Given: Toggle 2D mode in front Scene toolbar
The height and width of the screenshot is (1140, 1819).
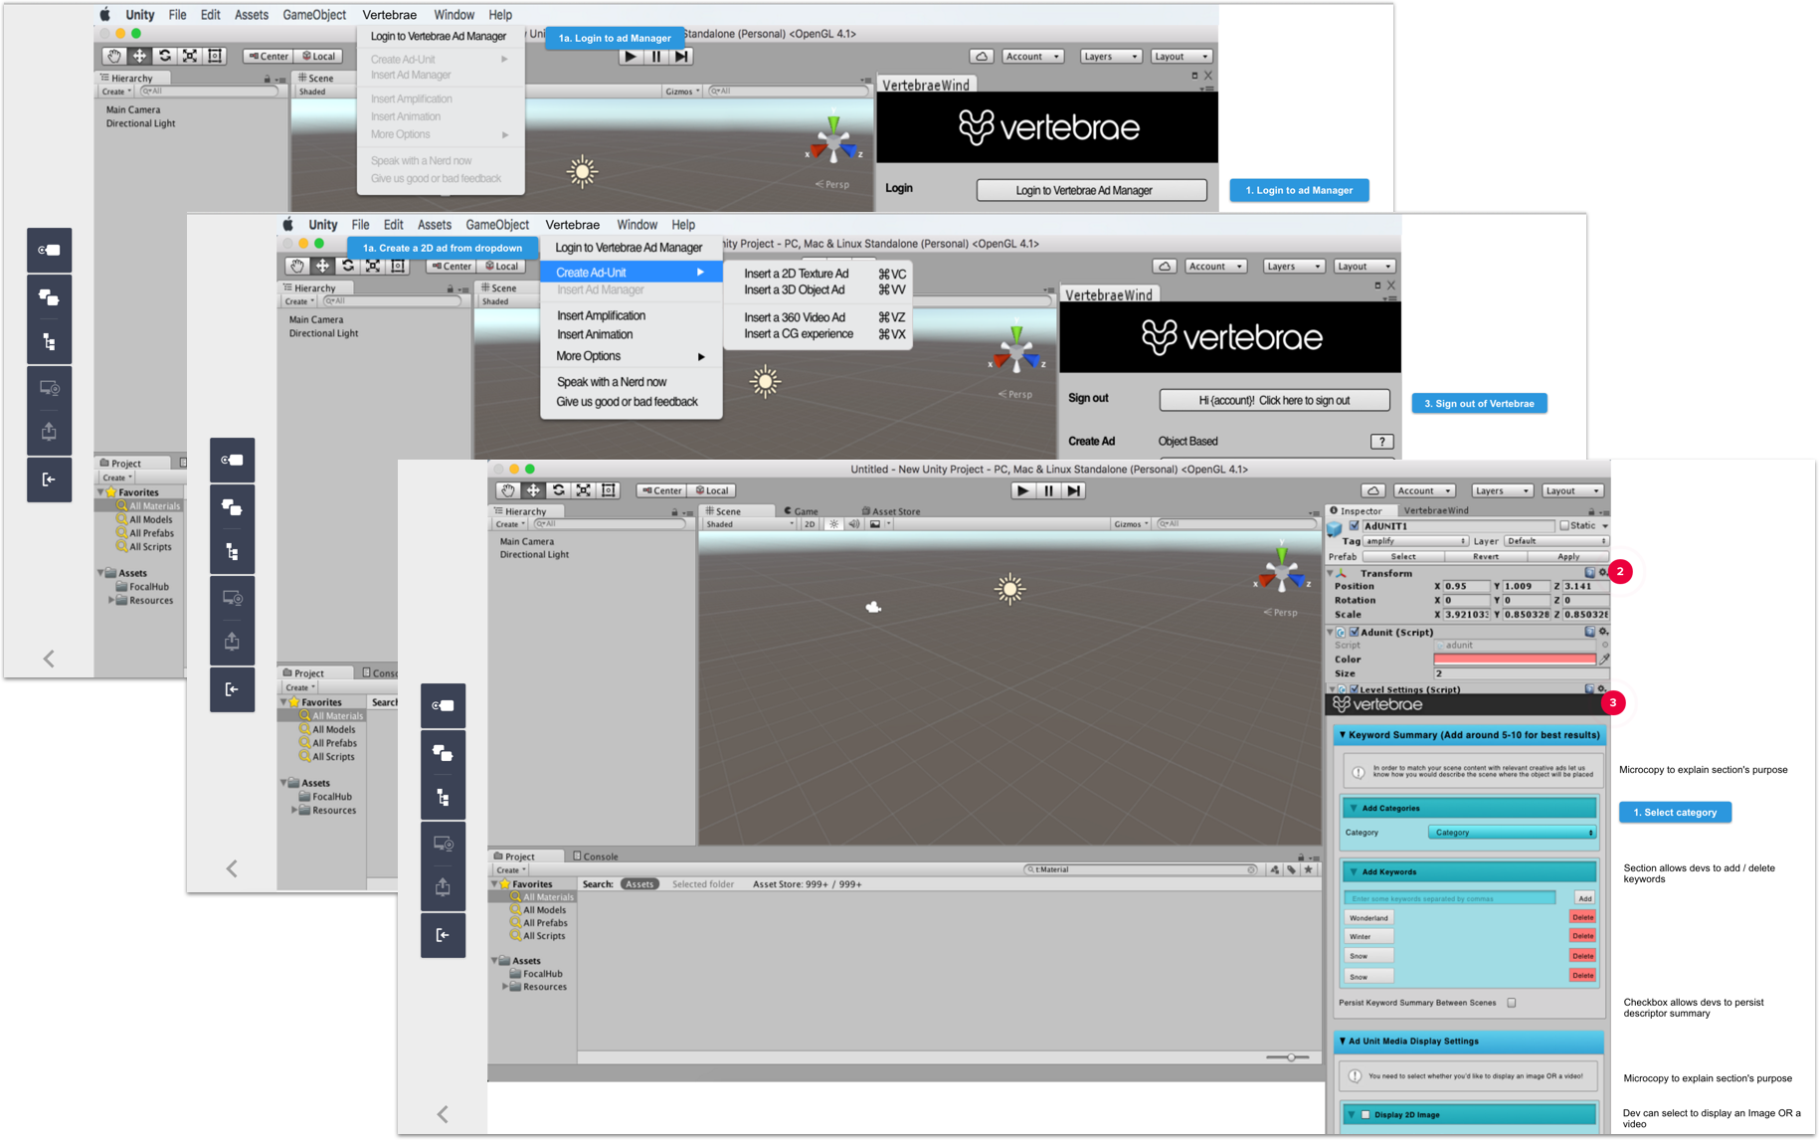Looking at the screenshot, I should coord(810,524).
